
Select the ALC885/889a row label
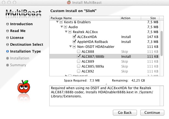click(93, 66)
